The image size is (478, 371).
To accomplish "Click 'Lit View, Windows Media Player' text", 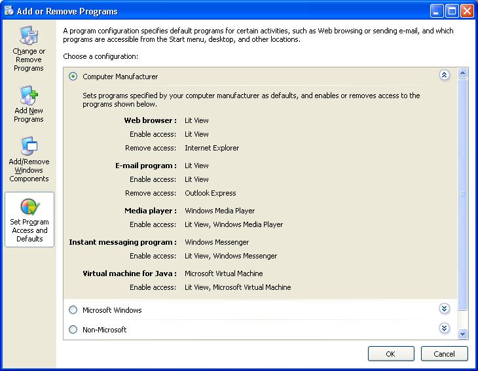I will [234, 224].
